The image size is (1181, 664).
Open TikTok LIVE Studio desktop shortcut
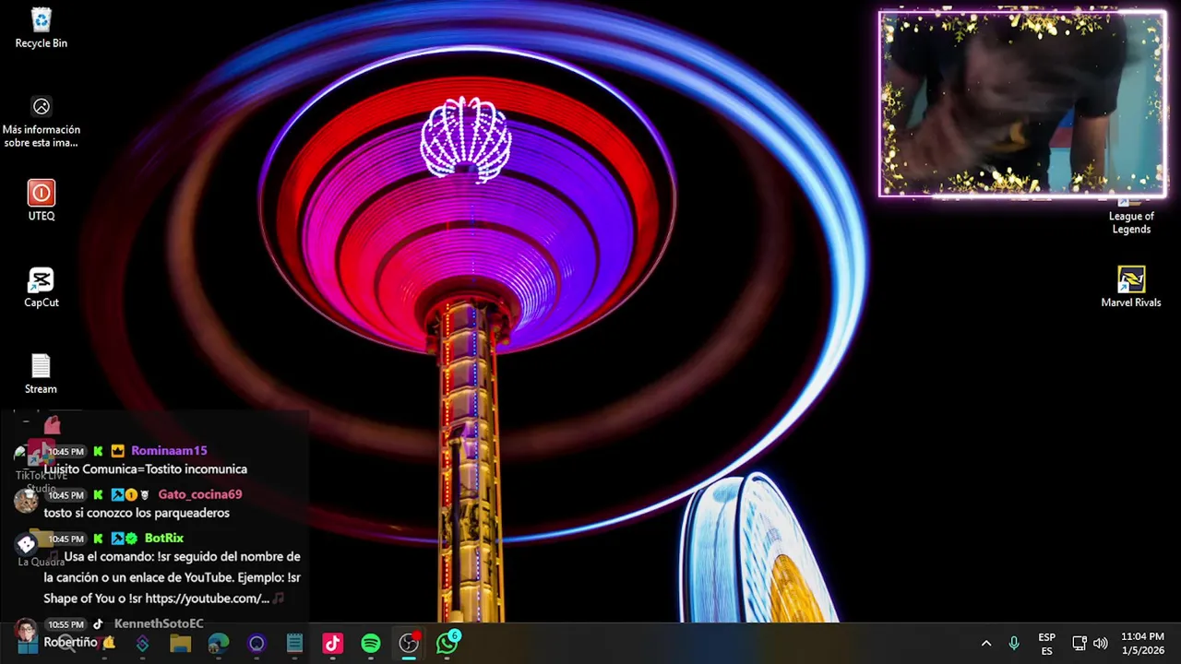pyautogui.click(x=42, y=466)
